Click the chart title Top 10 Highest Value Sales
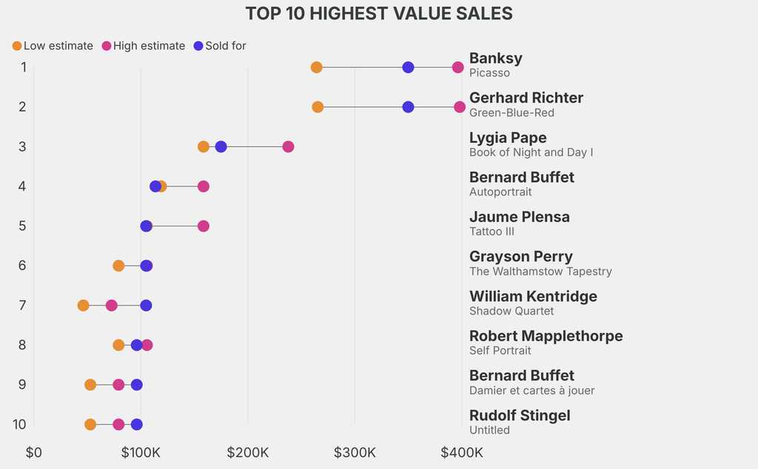 tap(378, 13)
